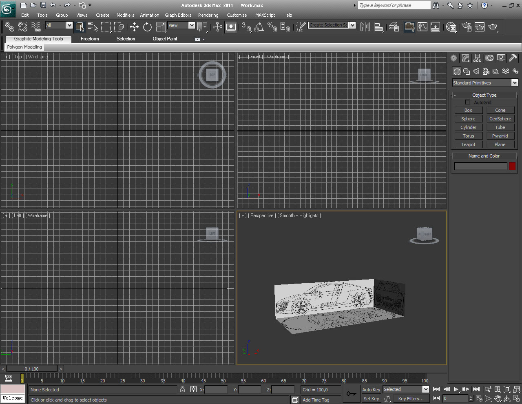The image size is (522, 404).
Task: Toggle Angle Snap on the toolbar
Action: 259,27
